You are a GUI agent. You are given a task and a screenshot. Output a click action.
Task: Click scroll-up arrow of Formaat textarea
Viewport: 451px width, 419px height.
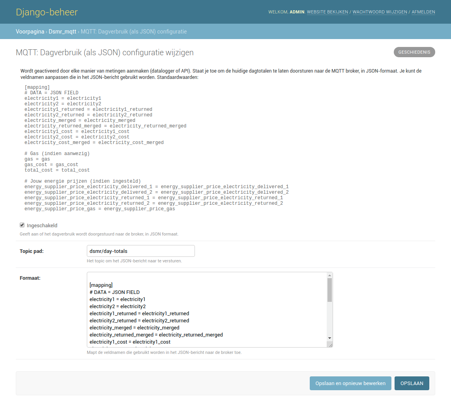[329, 275]
